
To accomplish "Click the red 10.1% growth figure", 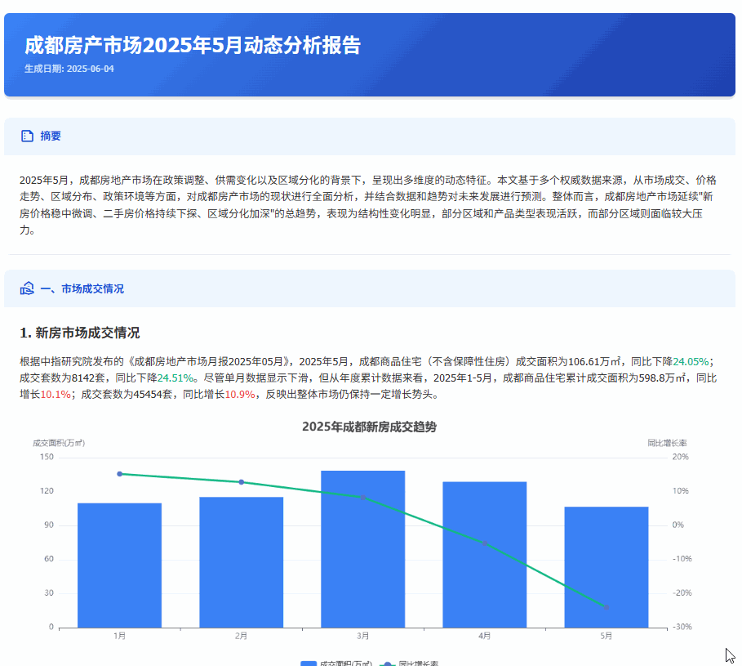I will tap(56, 394).
